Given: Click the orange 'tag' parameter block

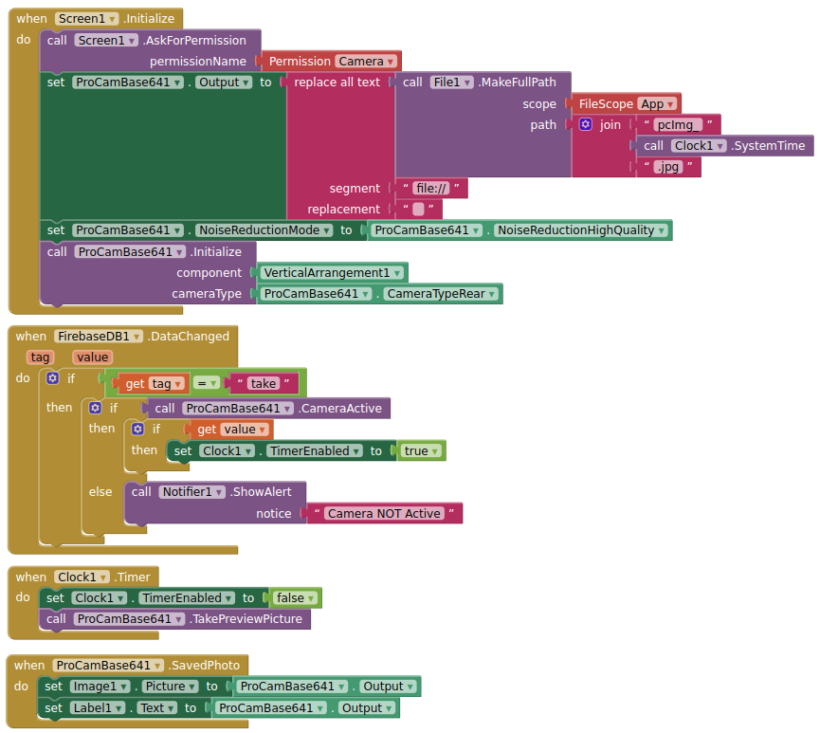Looking at the screenshot, I should [40, 357].
